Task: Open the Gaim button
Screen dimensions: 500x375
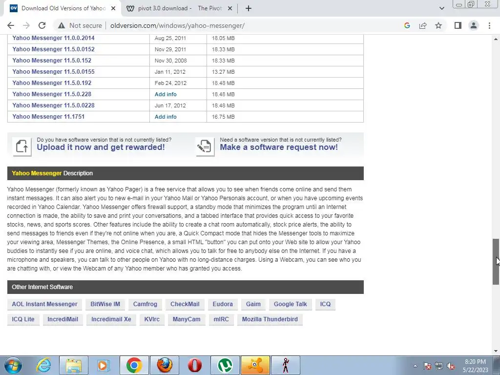Action: [253, 304]
